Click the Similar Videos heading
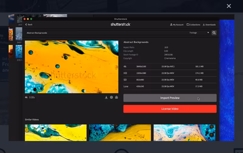243x153 pixels. 32,120
